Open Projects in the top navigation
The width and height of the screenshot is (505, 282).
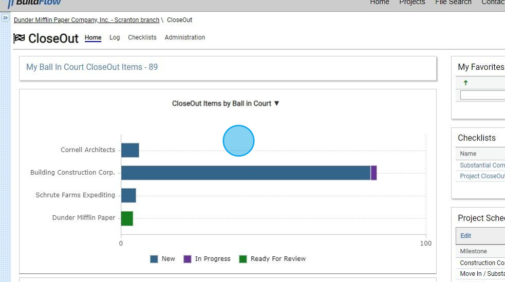(412, 3)
